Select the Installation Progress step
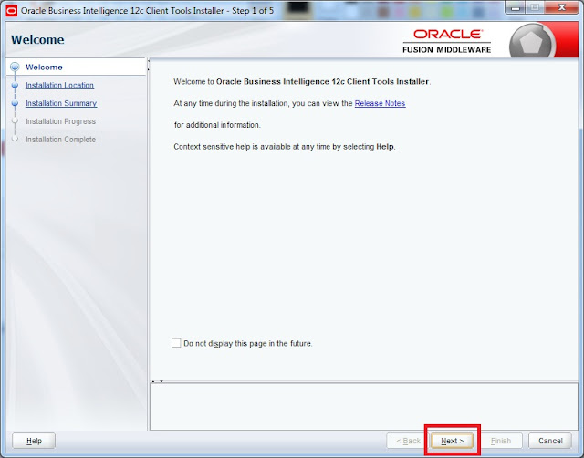The image size is (584, 458). [61, 121]
